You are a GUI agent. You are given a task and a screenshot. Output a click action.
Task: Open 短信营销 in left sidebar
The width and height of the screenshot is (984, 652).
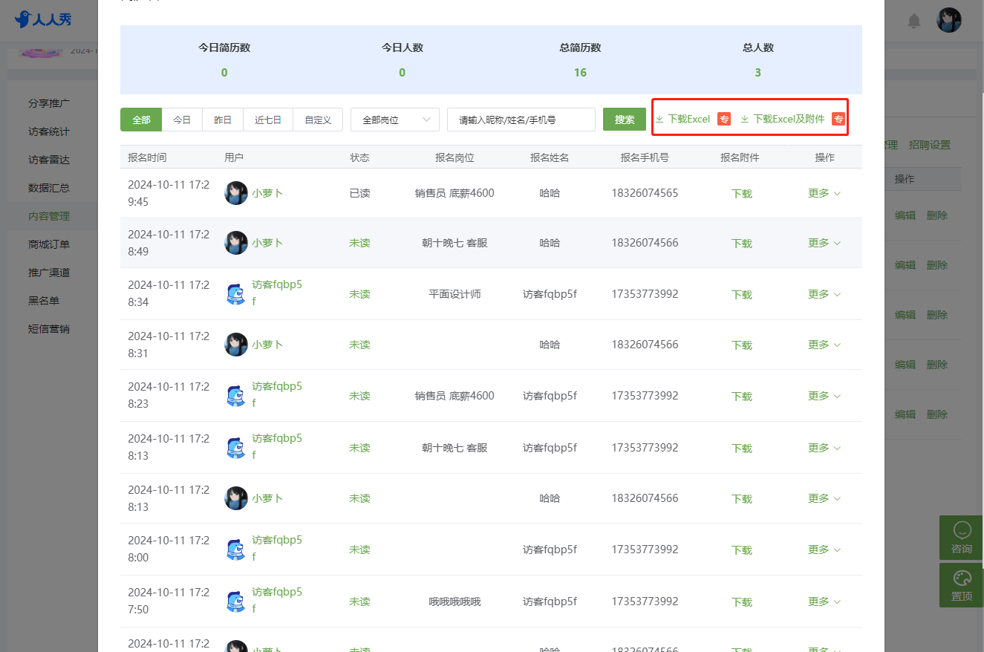click(x=49, y=329)
